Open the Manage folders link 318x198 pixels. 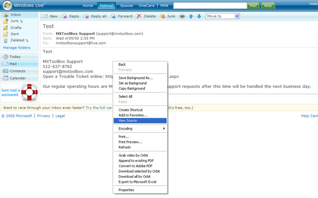16,48
